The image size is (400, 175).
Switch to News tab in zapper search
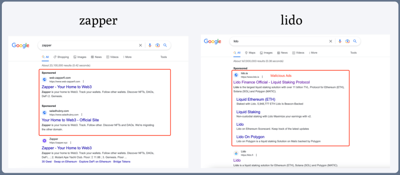(96, 57)
